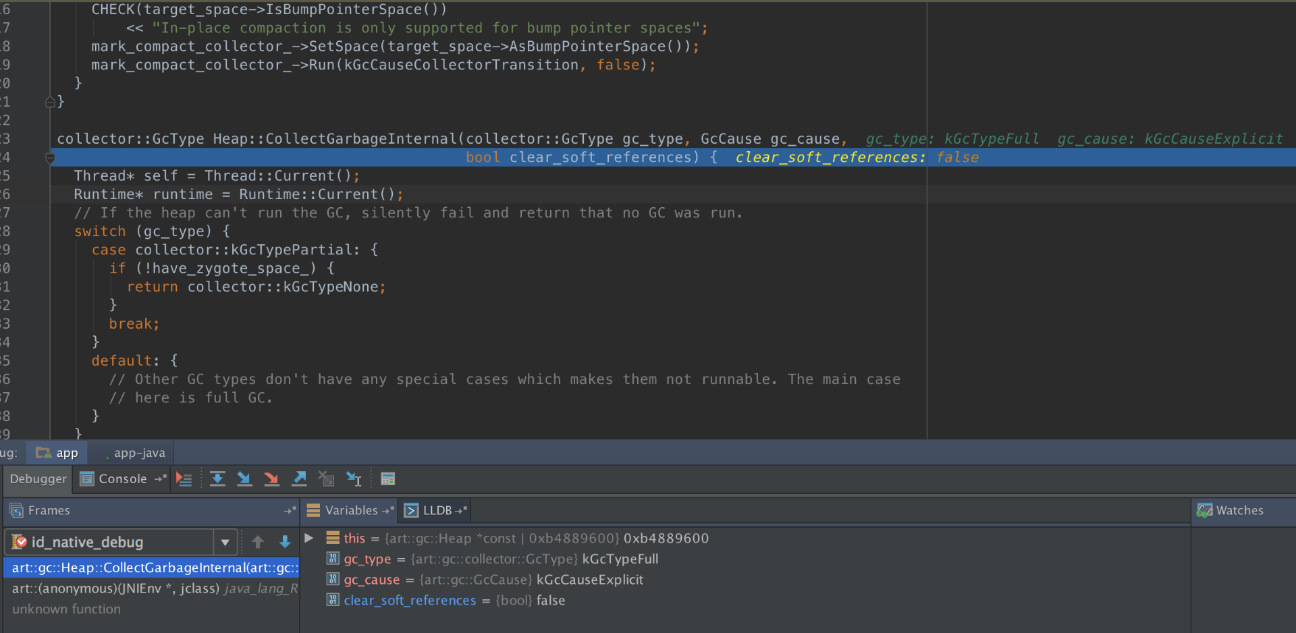Click the Step Into icon
1296x633 pixels.
[244, 478]
